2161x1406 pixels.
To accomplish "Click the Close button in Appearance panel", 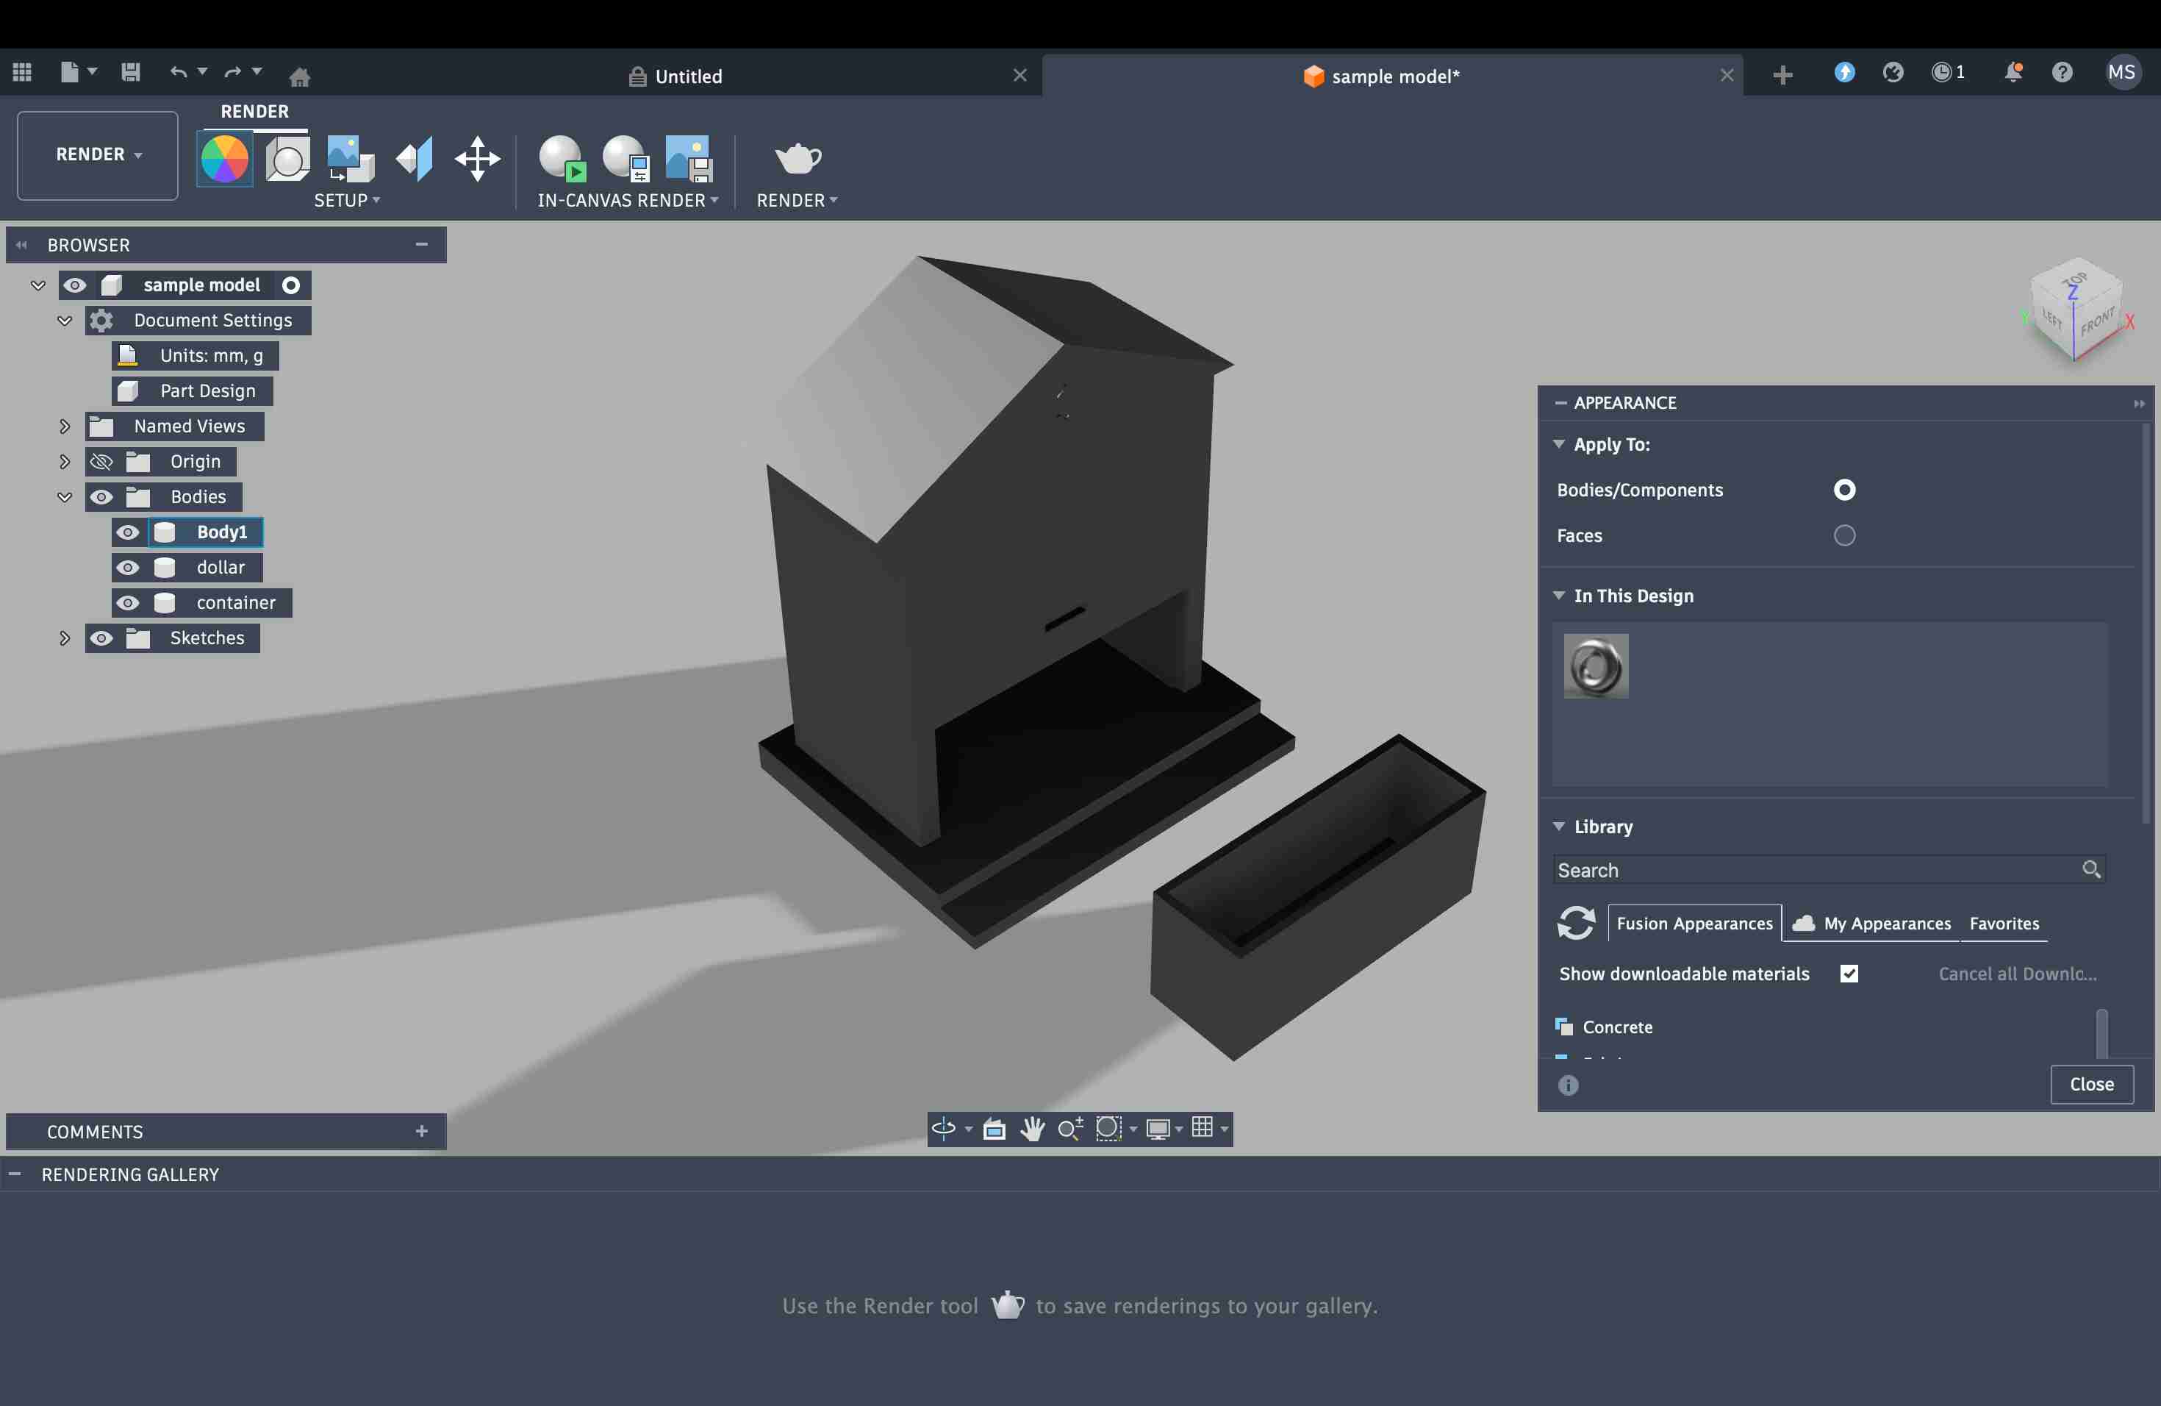I will pyautogui.click(x=2090, y=1085).
